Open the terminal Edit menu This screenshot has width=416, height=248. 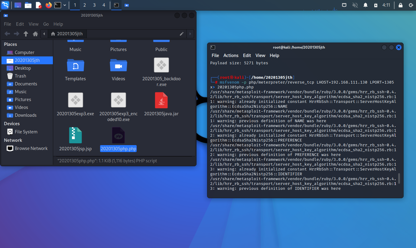[x=247, y=56]
